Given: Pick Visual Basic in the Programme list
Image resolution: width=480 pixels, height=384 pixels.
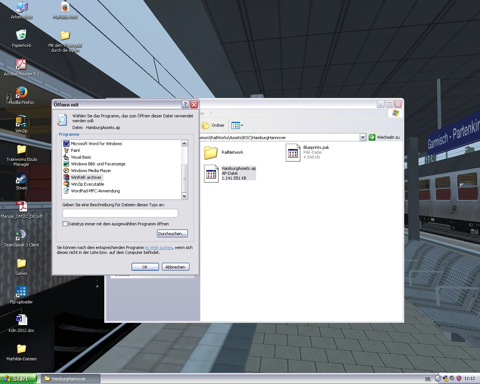Looking at the screenshot, I should coord(77,157).
